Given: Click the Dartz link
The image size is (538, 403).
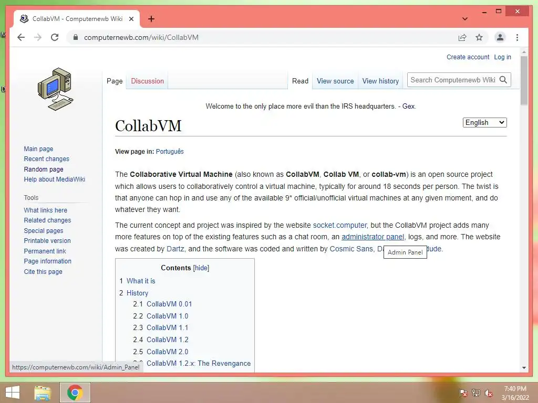Looking at the screenshot, I should pyautogui.click(x=175, y=249).
